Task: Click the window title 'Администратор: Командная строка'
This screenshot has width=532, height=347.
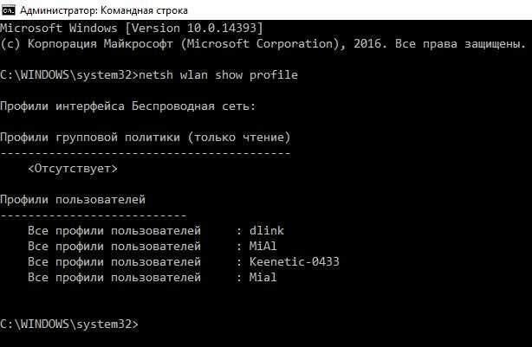Action: pyautogui.click(x=103, y=10)
